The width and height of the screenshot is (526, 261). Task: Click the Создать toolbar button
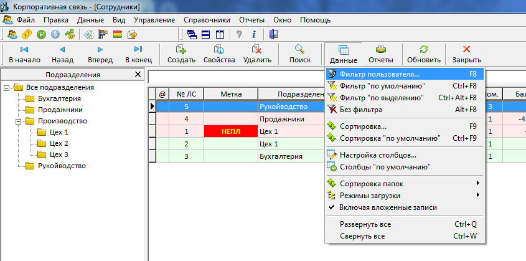pyautogui.click(x=182, y=54)
